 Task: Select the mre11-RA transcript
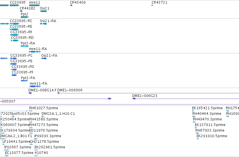(x=35, y=52)
